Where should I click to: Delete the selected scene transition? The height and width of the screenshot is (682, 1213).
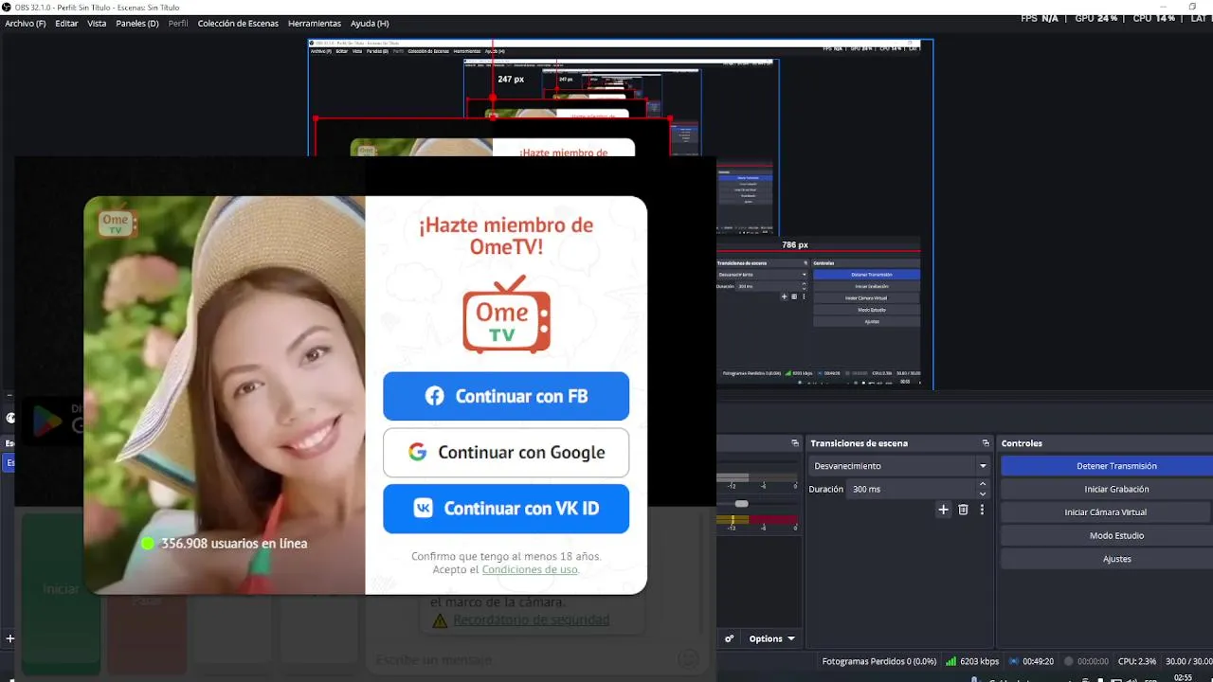click(963, 510)
